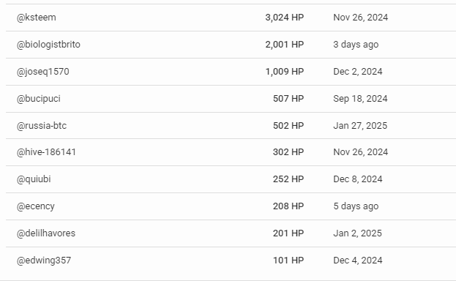
Task: Open the @delilhavores profile link
Action: (46, 233)
